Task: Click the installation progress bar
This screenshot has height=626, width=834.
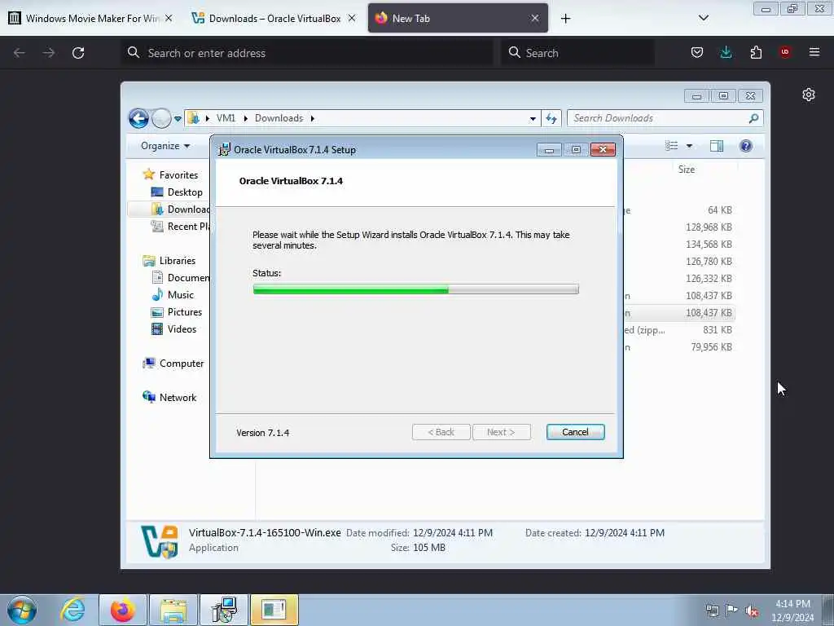Action: 415,289
